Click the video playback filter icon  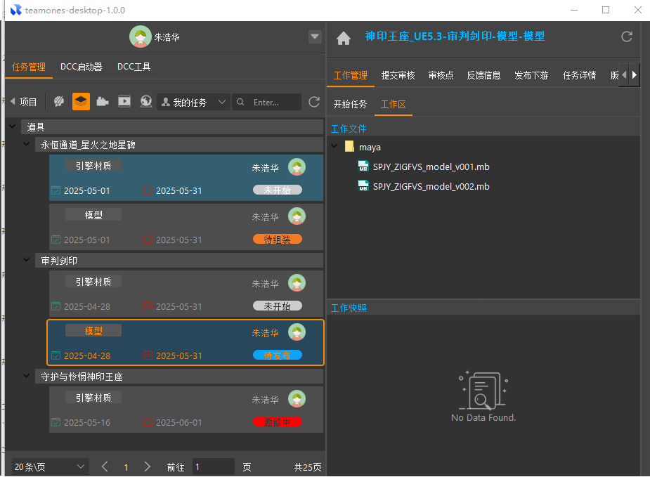click(124, 102)
